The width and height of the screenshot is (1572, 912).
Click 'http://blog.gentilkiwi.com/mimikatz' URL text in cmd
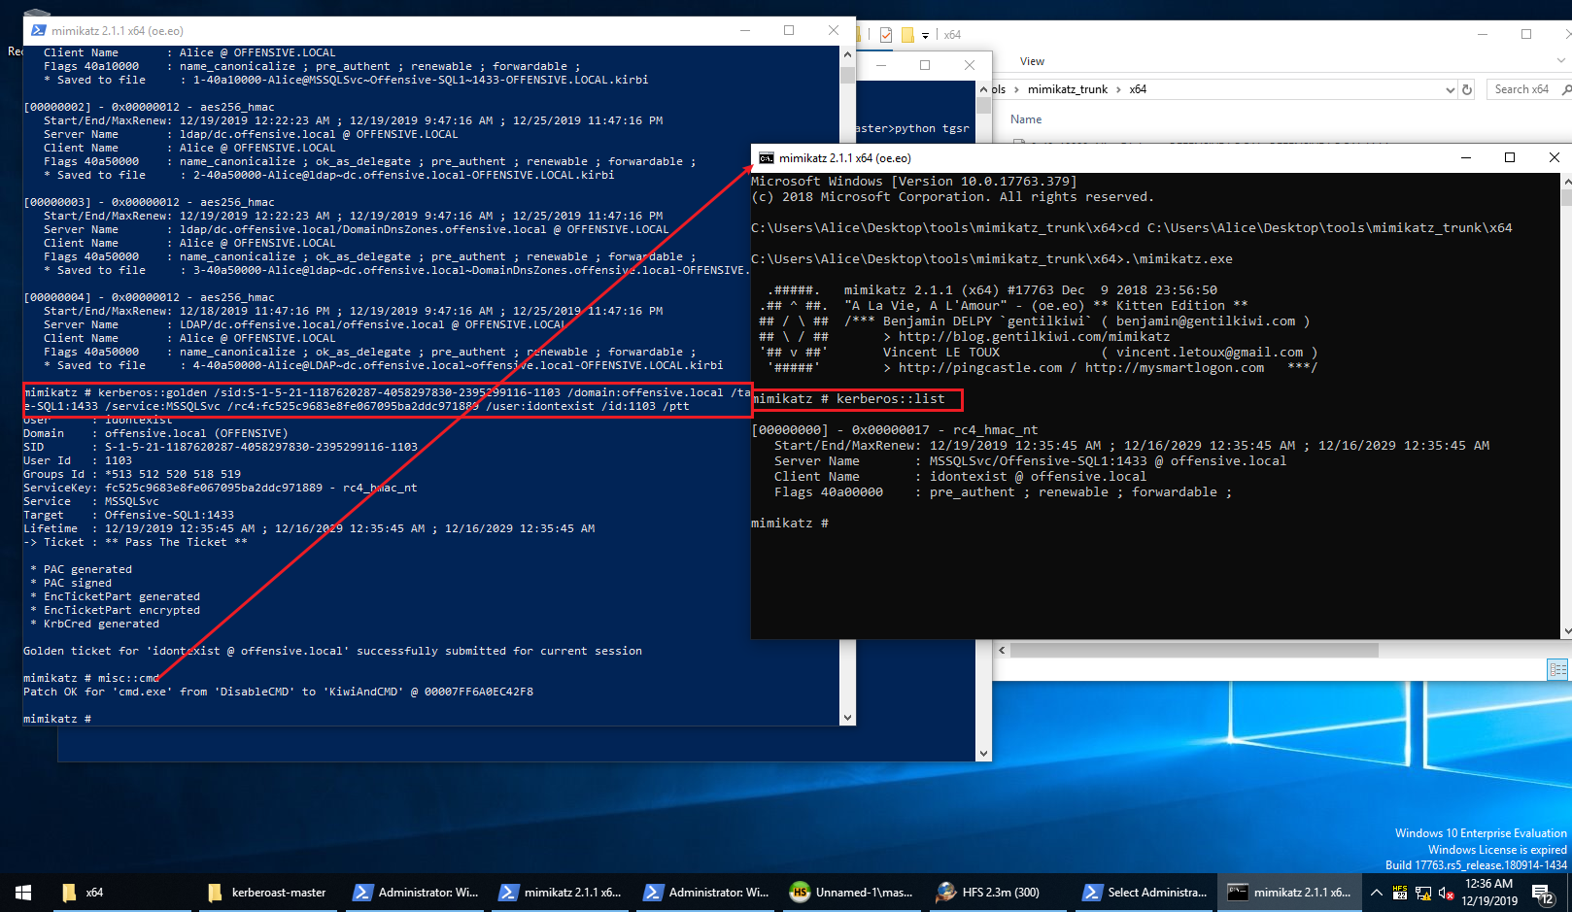(x=1034, y=337)
